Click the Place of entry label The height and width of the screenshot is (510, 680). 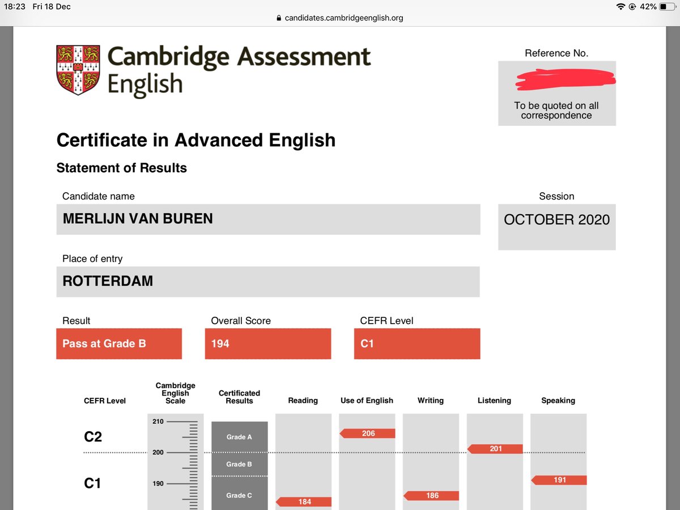(x=92, y=258)
